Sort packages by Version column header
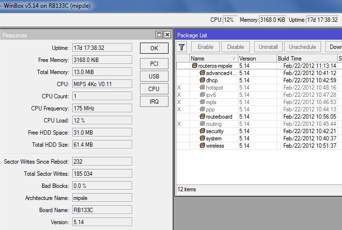This screenshot has width=342, height=230. 257,59
